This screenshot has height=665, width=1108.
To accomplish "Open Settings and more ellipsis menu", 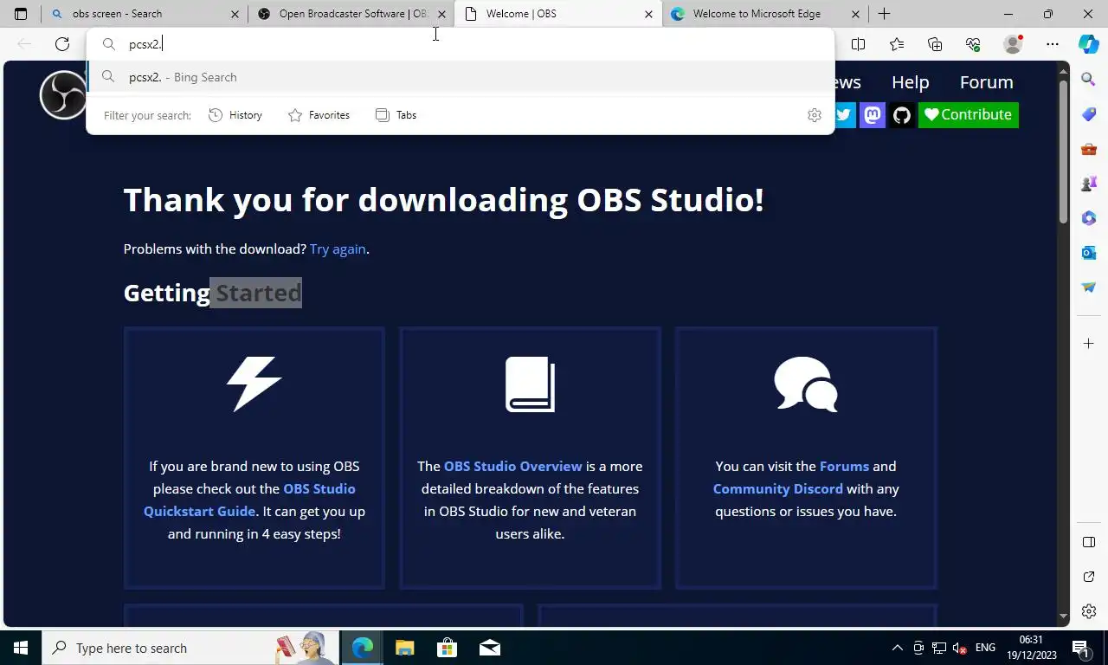I will (x=1052, y=44).
